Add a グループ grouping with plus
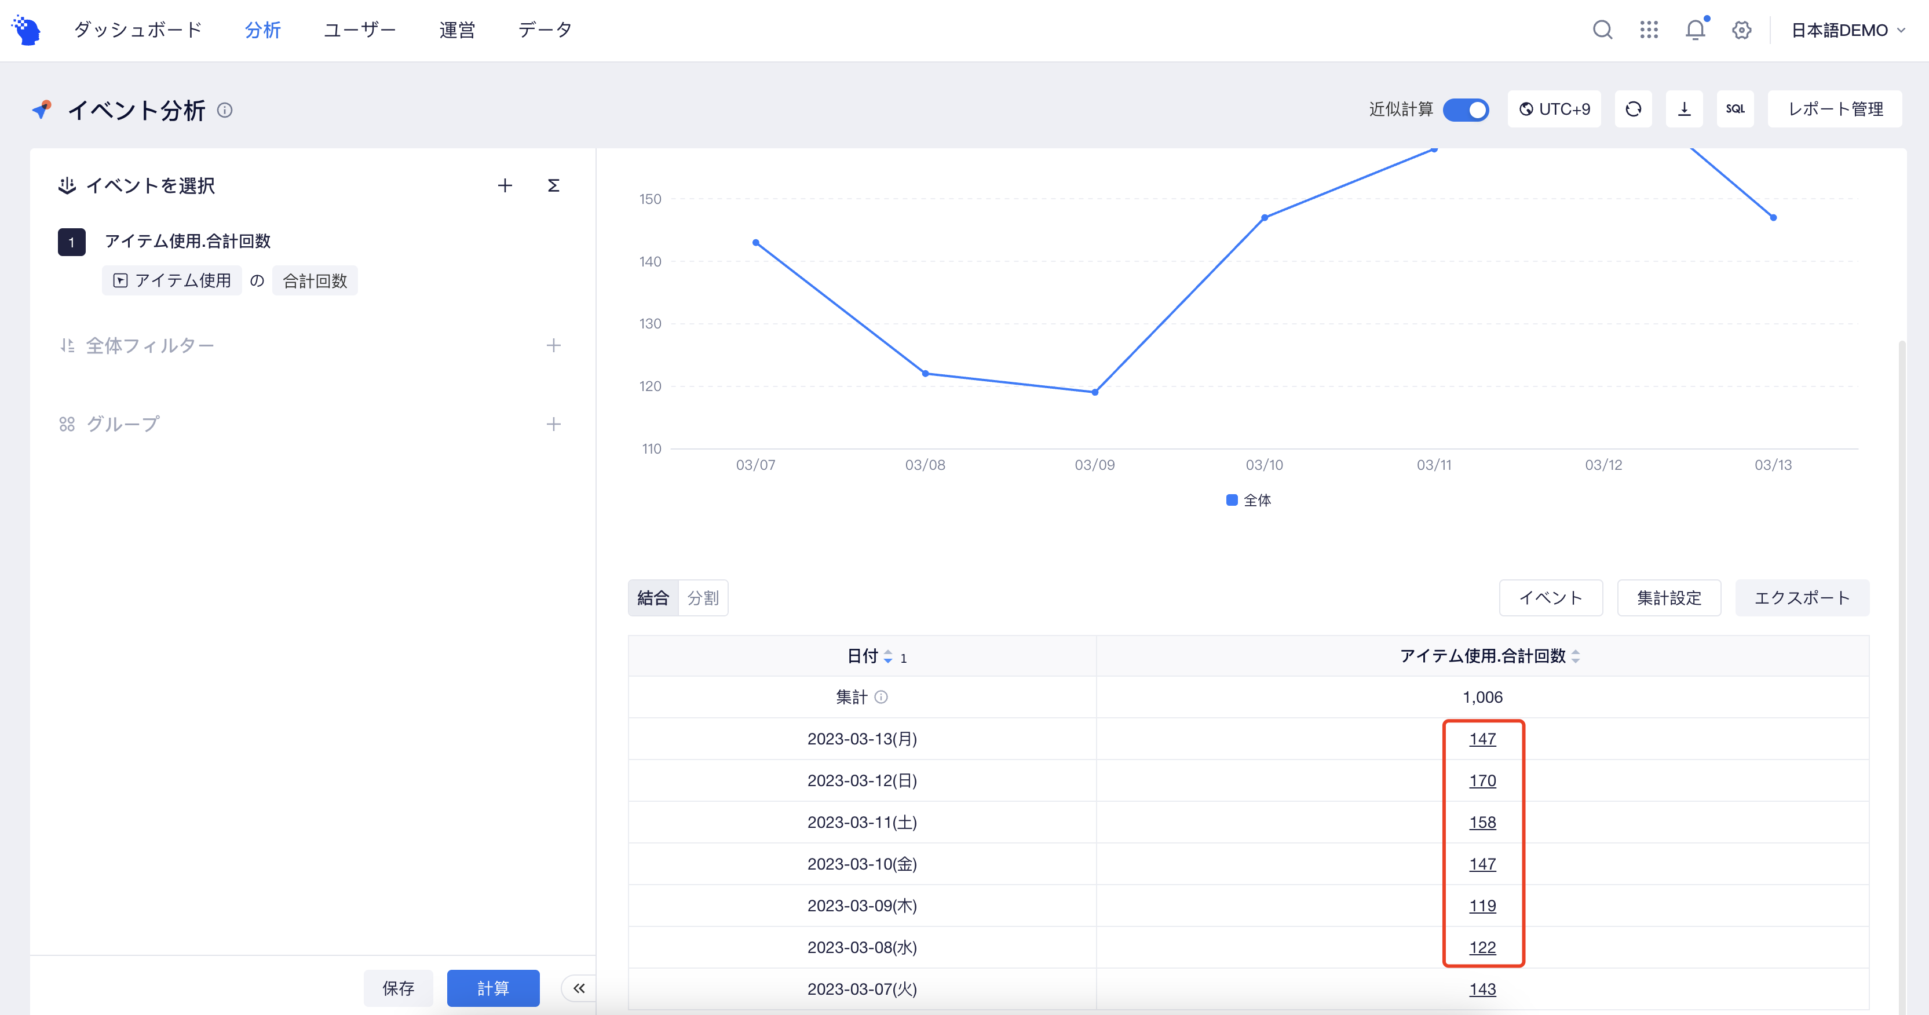This screenshot has width=1929, height=1015. [x=553, y=424]
